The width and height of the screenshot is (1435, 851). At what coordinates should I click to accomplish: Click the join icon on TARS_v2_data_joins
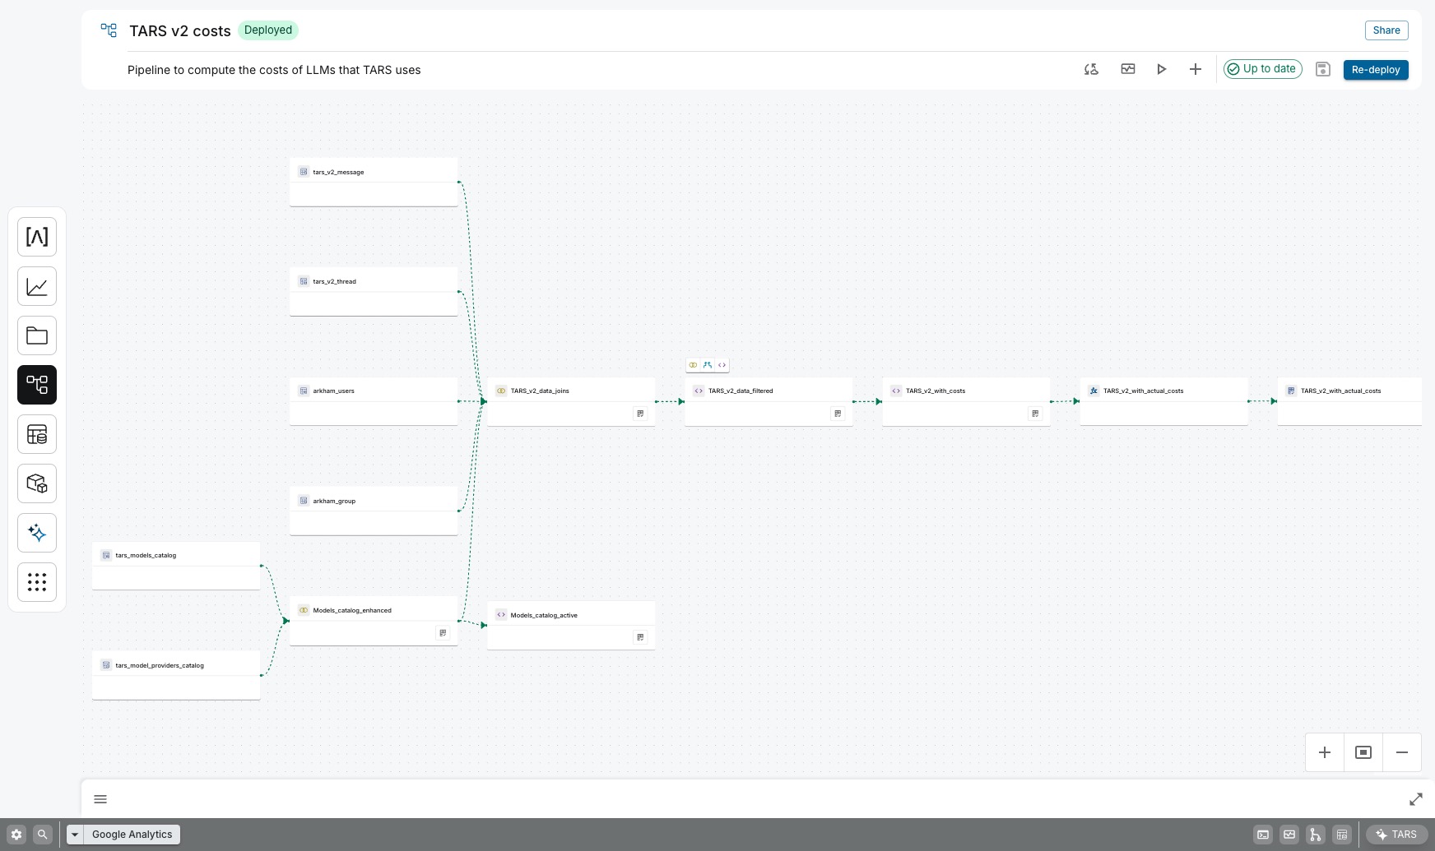pos(501,391)
